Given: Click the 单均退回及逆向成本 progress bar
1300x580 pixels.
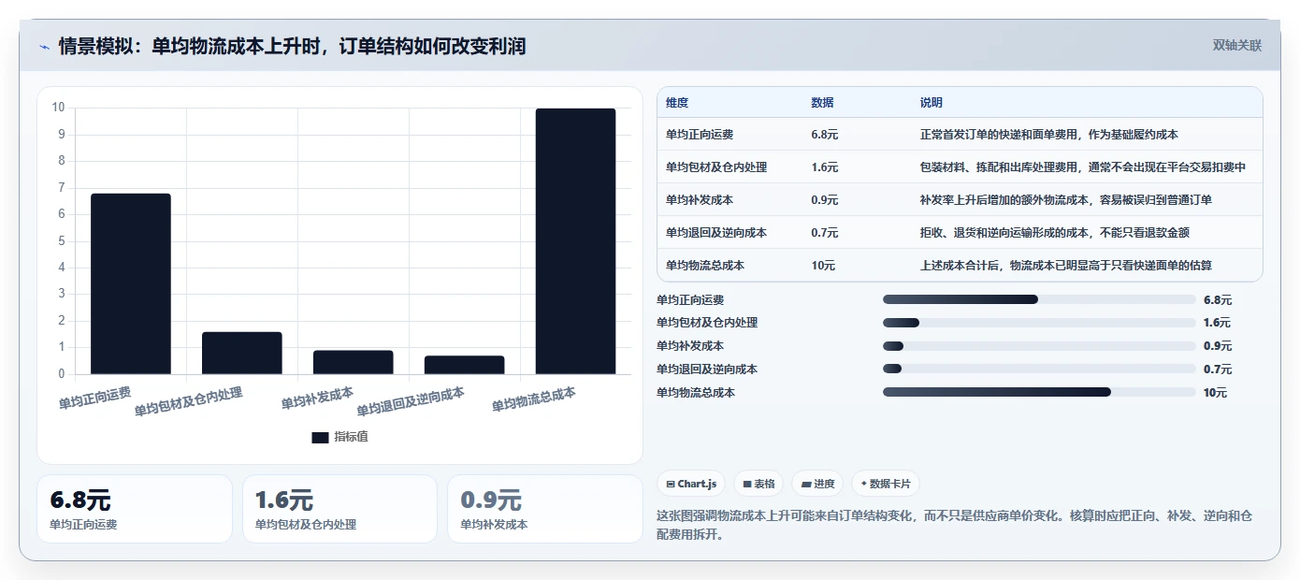Looking at the screenshot, I should click(1039, 369).
